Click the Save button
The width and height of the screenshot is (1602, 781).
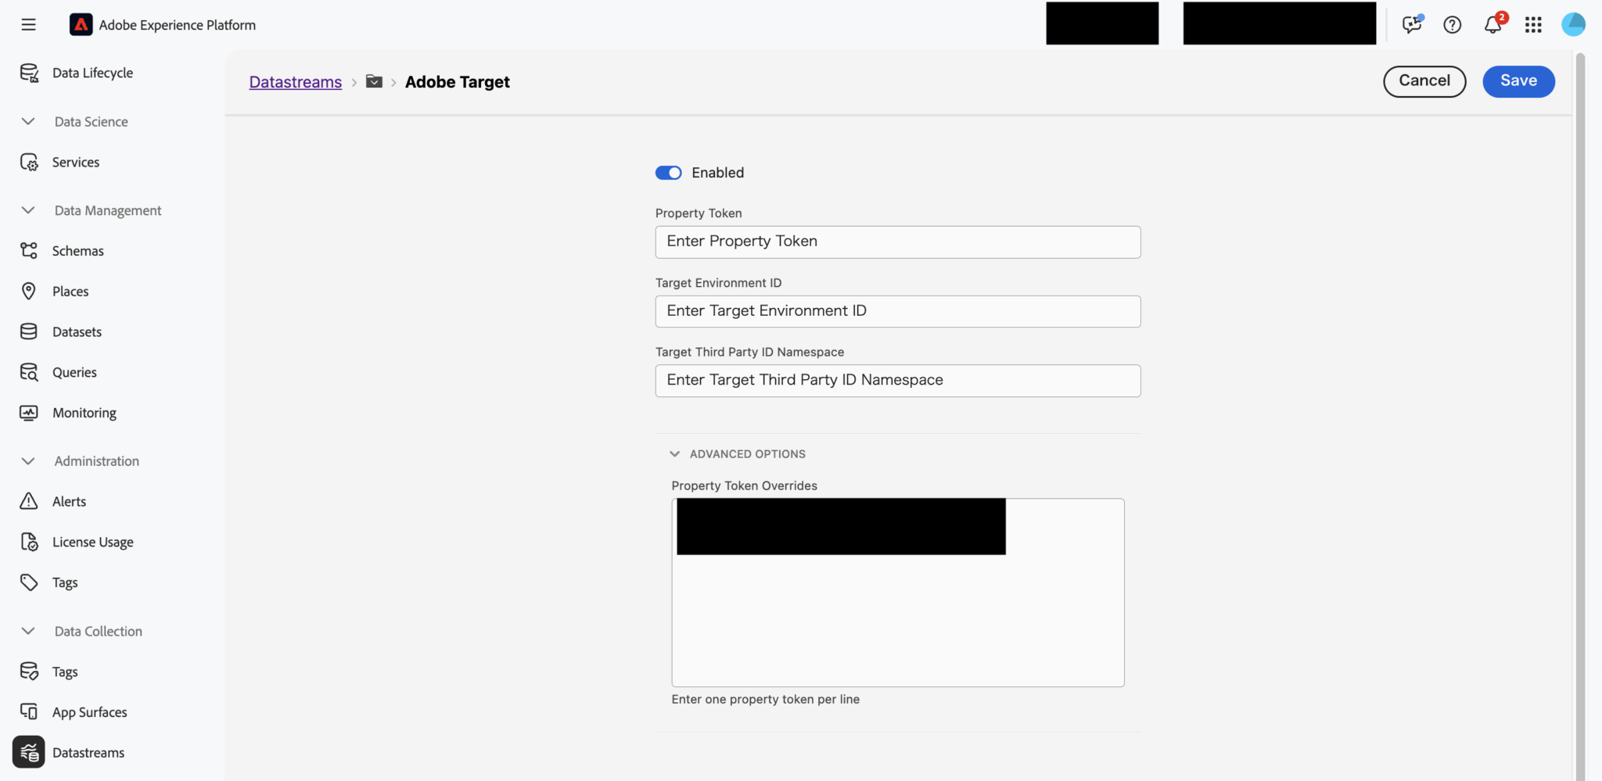point(1518,81)
